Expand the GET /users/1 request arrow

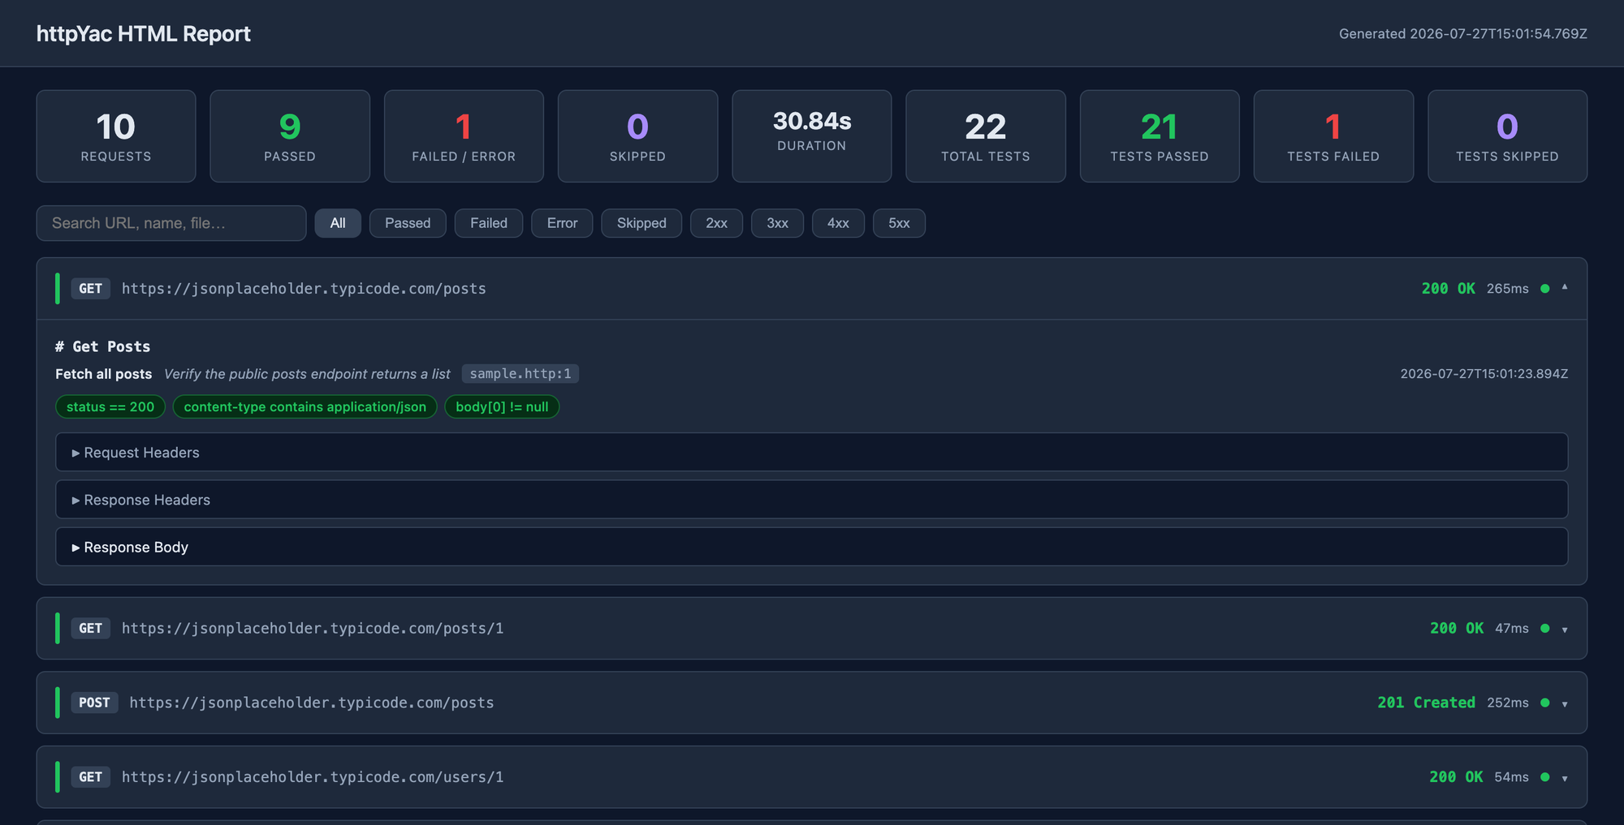[x=1565, y=778]
